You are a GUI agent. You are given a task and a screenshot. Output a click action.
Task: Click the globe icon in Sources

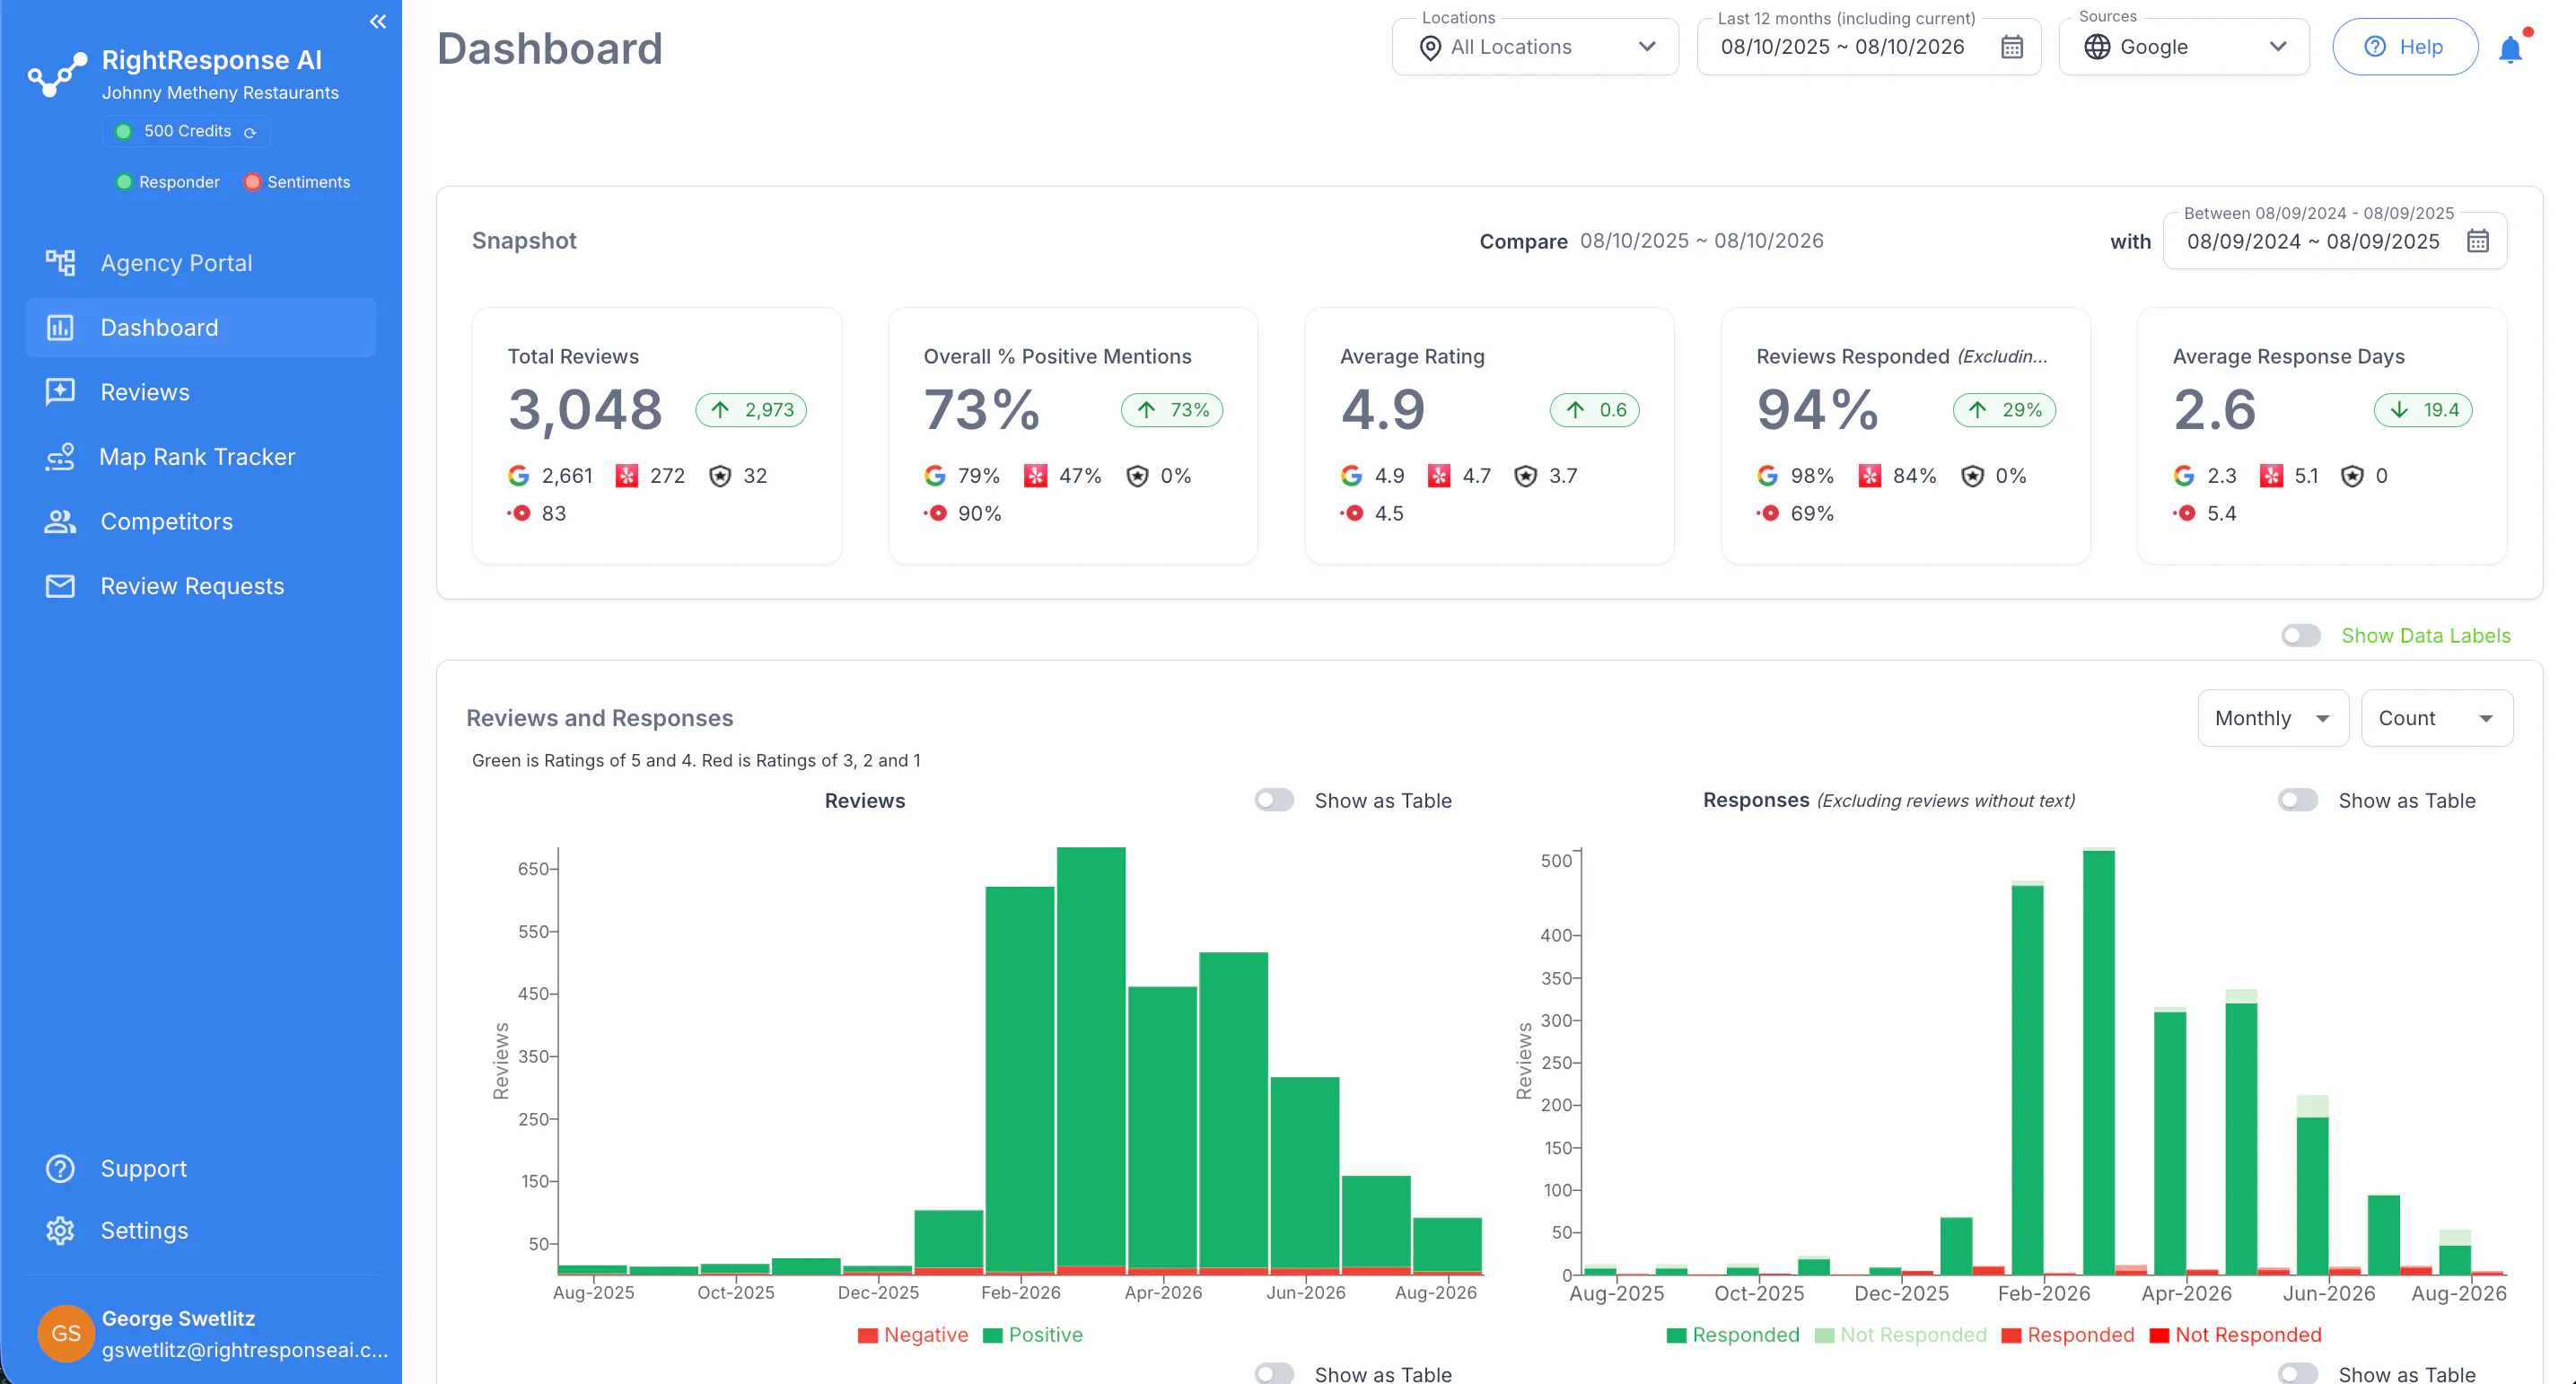coord(2097,47)
